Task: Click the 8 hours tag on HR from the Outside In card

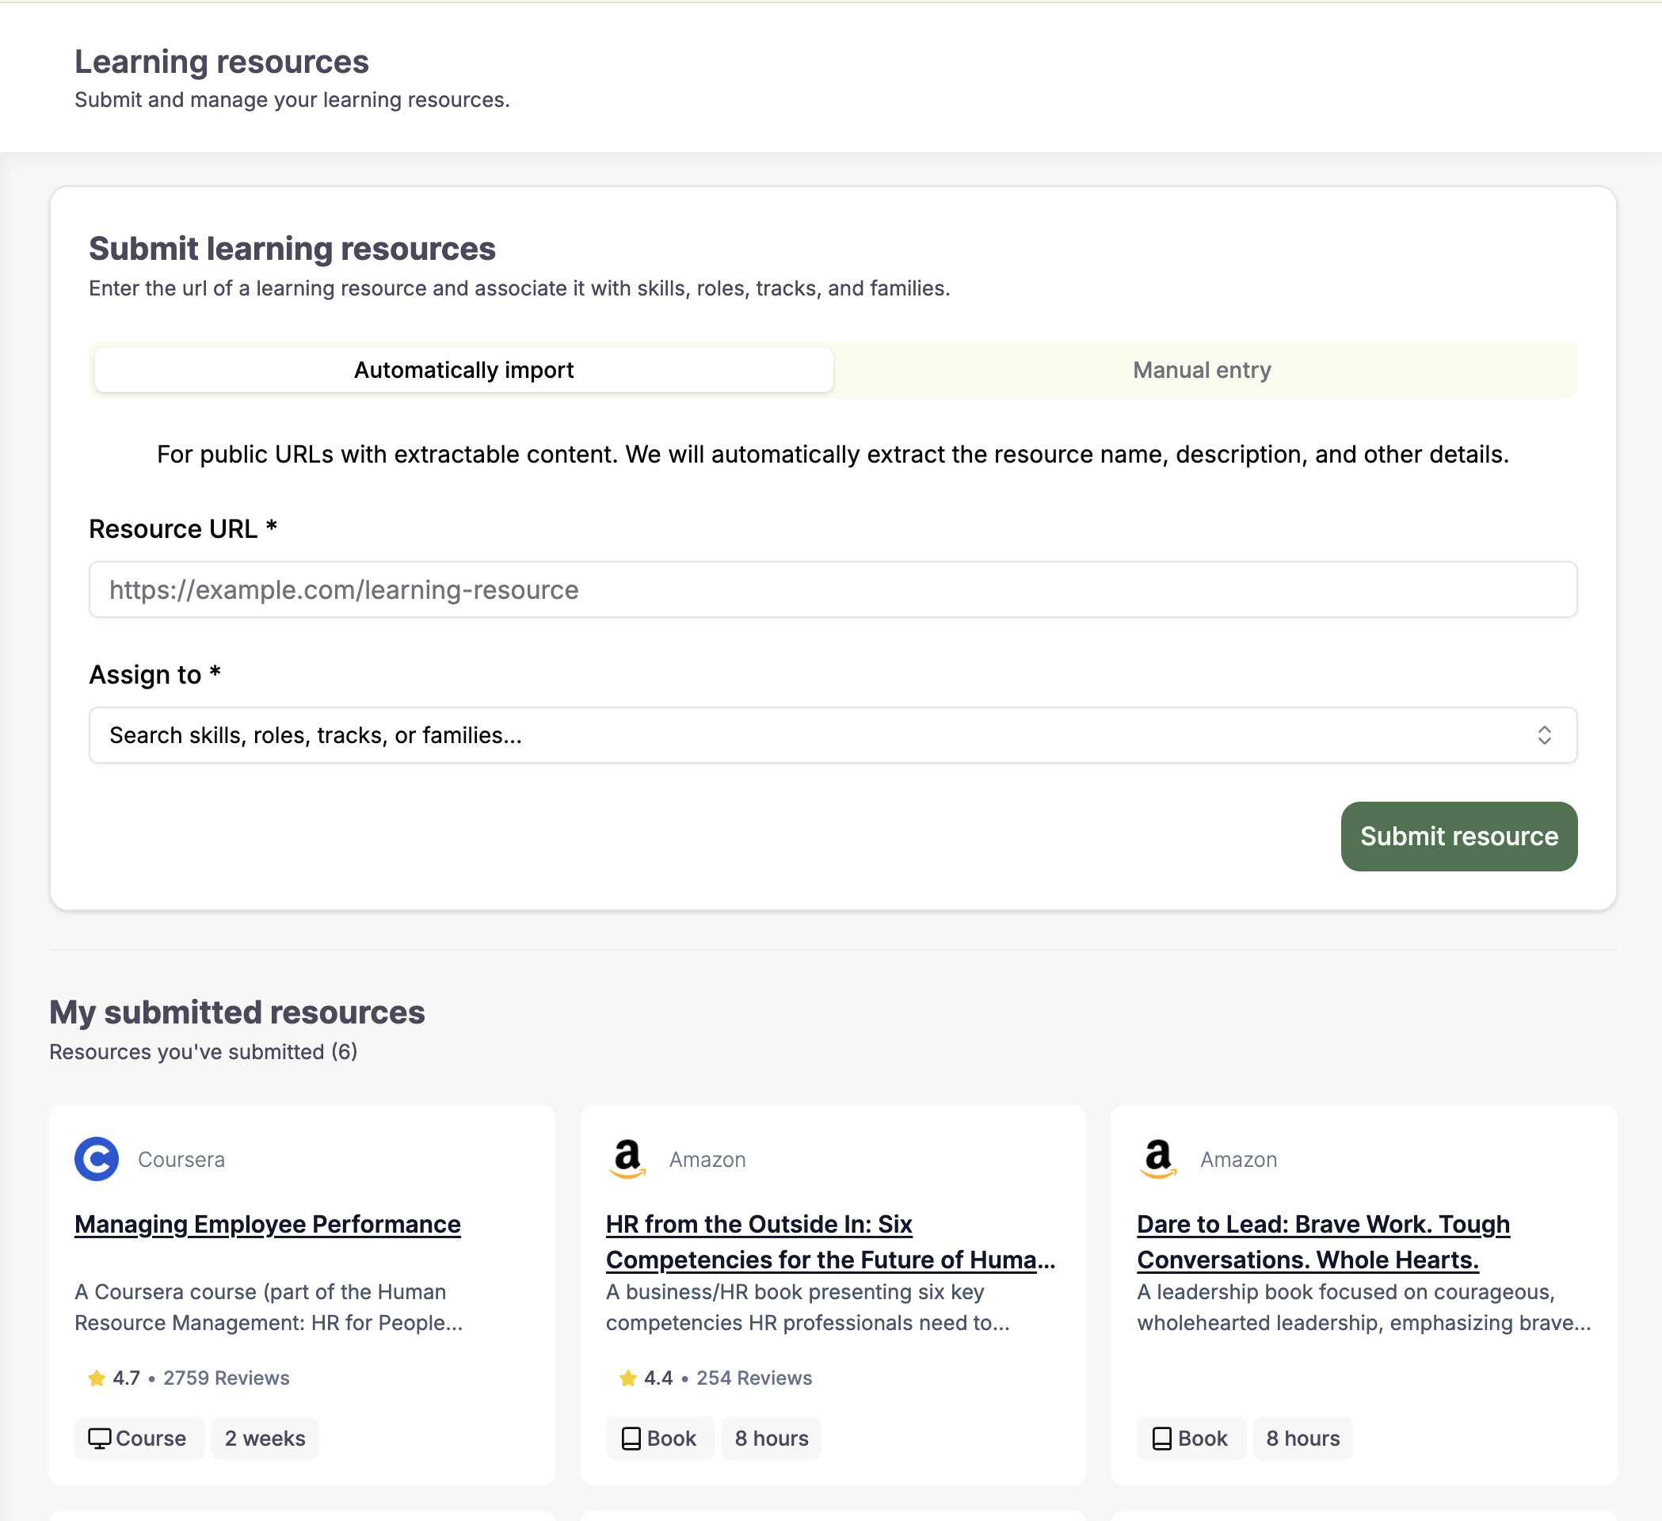Action: click(772, 1439)
